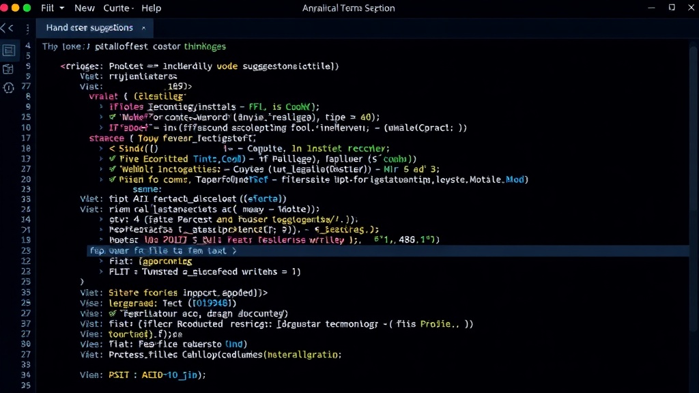
Task: Click the green traffic light button
Action: coord(27,8)
